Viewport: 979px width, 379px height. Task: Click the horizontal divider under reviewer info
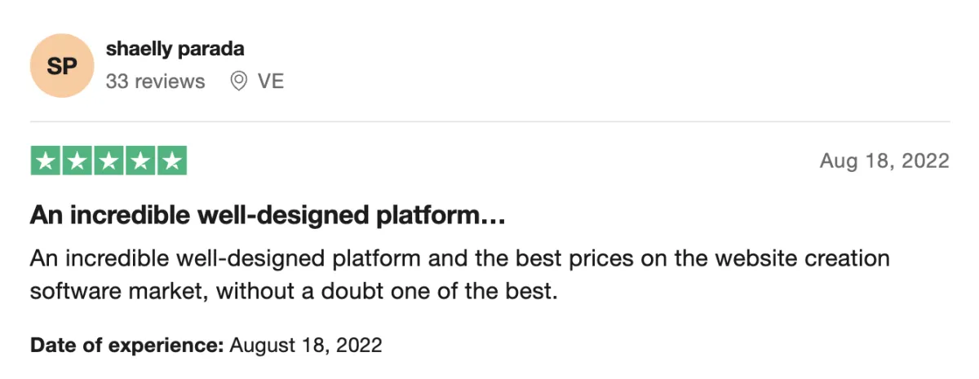pos(490,121)
